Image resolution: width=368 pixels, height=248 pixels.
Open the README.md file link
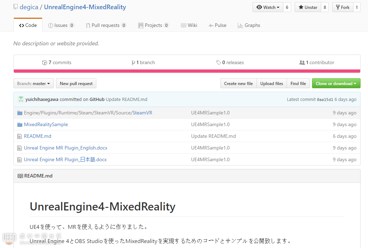(38, 136)
